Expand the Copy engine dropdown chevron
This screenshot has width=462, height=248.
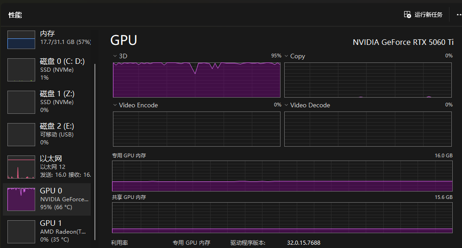coord(287,56)
